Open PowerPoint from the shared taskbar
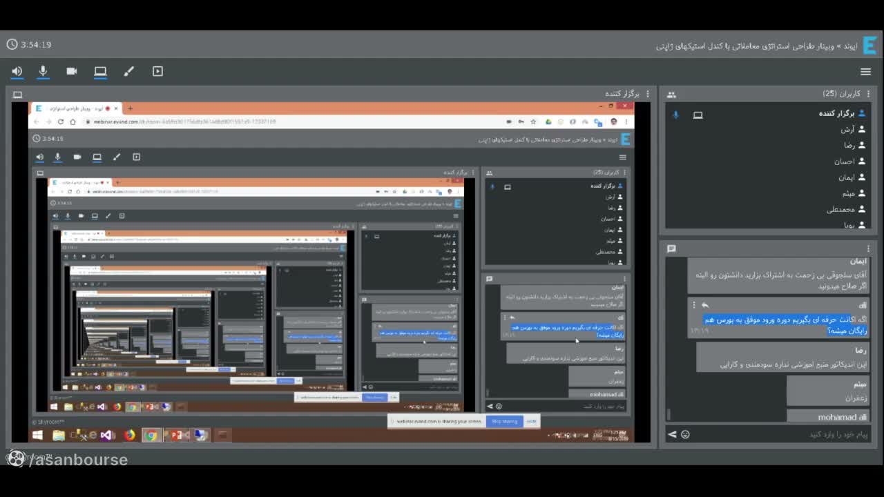This screenshot has width=884, height=497. coord(175,435)
